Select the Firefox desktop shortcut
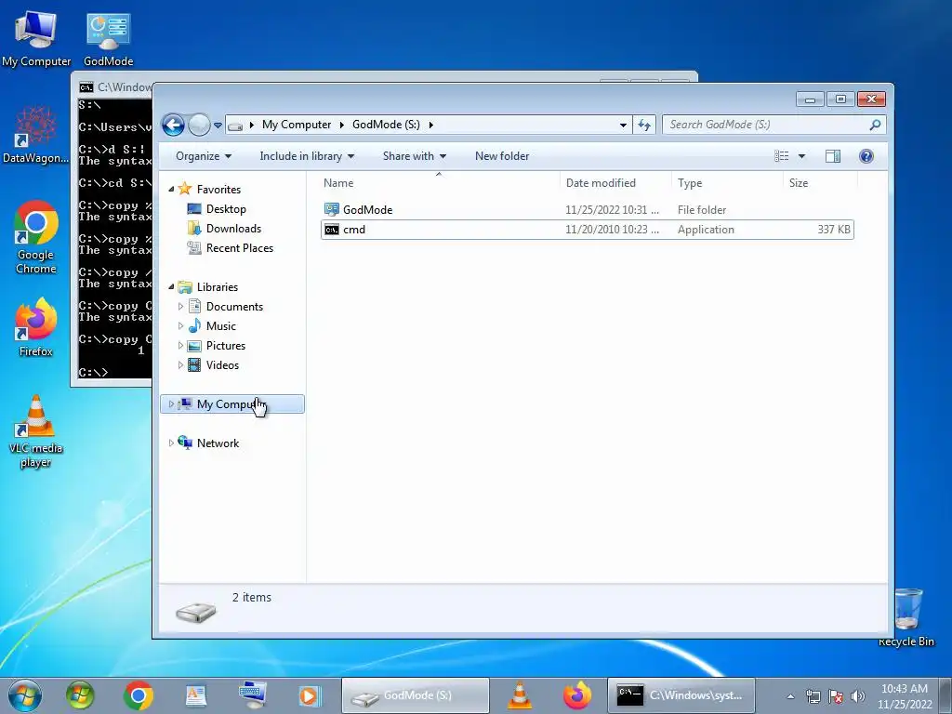The width and height of the screenshot is (952, 714). coord(36,328)
